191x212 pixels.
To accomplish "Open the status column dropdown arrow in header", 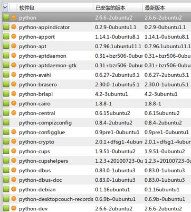I will click(x=5, y=8).
